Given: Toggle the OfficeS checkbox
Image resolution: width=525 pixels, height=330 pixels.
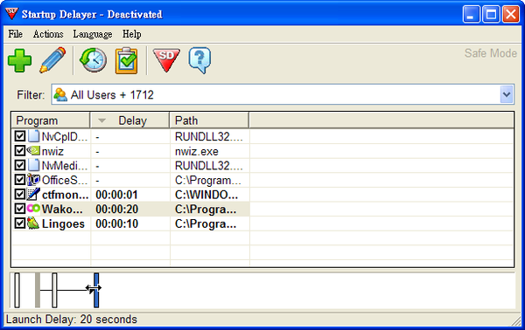Looking at the screenshot, I should (x=20, y=180).
